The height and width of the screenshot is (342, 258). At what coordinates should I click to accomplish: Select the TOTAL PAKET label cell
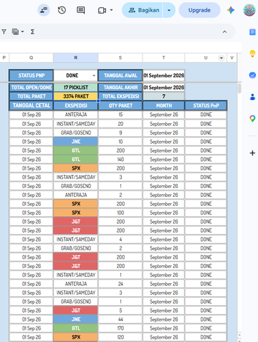31,96
